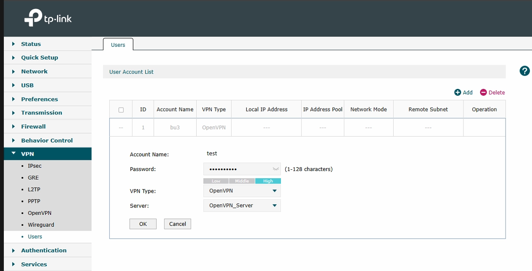This screenshot has width=532, height=271.
Task: Collapse the VPN sidebar section
Action: pyautogui.click(x=28, y=154)
